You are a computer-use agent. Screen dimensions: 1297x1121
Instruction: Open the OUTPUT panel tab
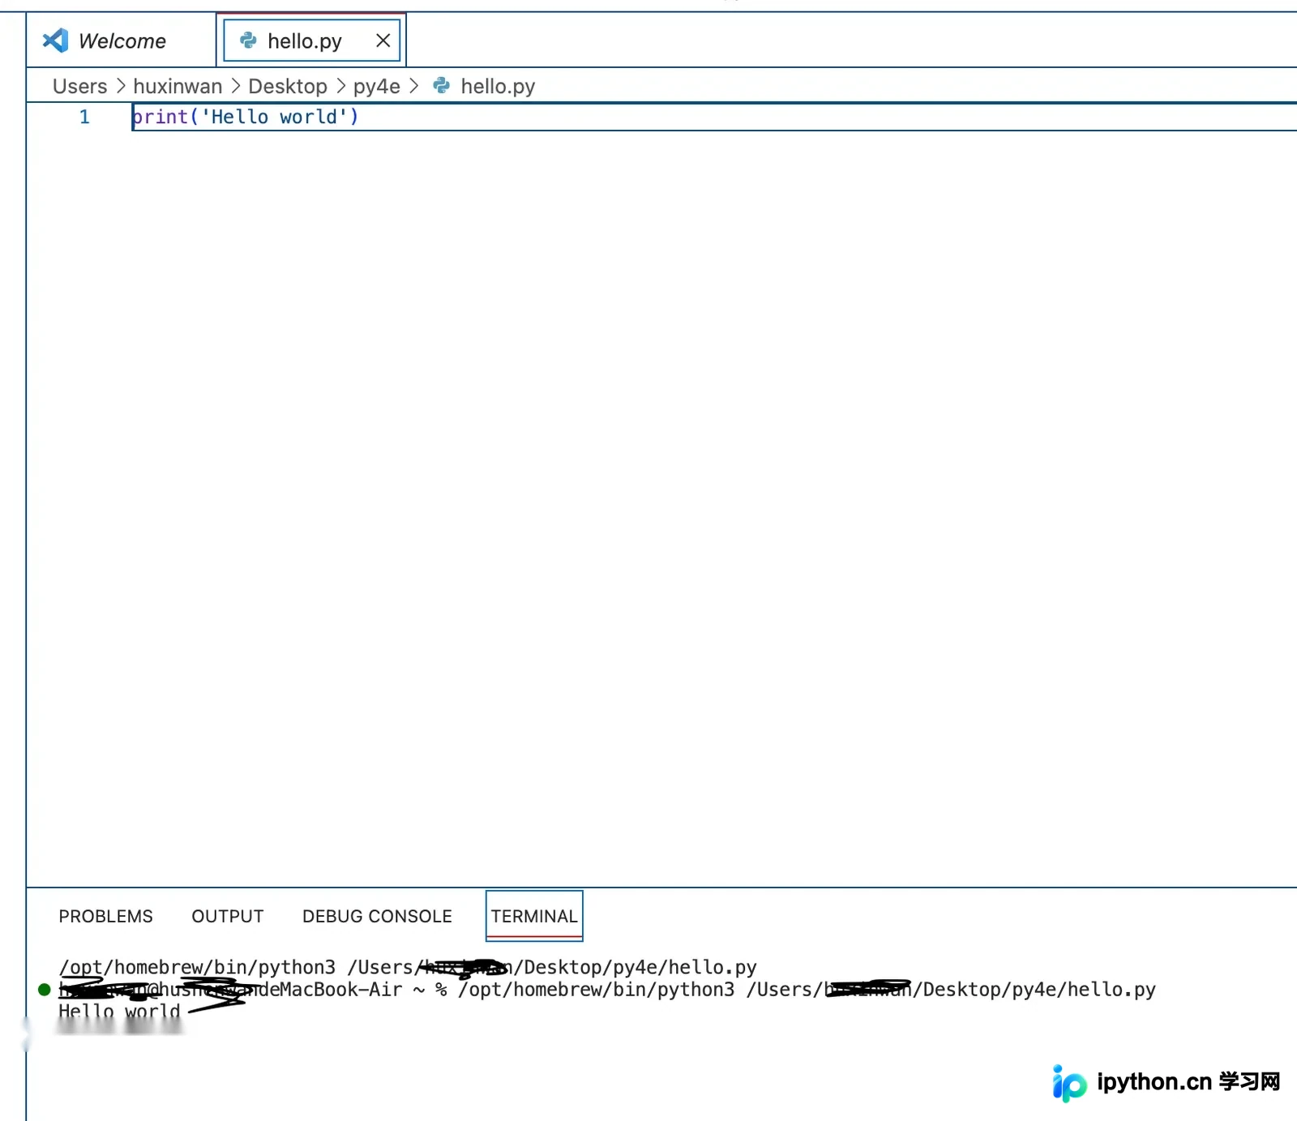(228, 916)
